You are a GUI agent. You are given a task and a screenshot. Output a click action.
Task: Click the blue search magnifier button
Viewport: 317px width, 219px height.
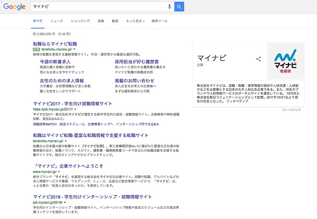[179, 7]
